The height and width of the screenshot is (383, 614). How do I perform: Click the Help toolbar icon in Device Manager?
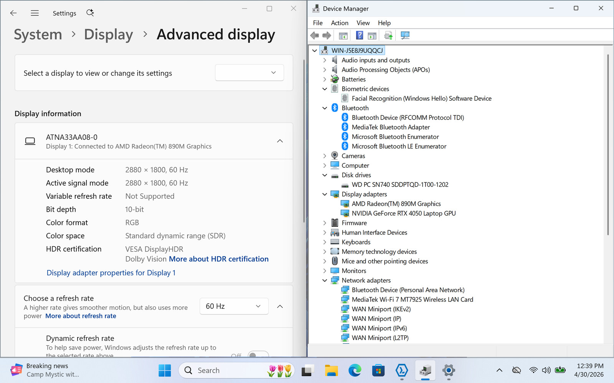360,36
